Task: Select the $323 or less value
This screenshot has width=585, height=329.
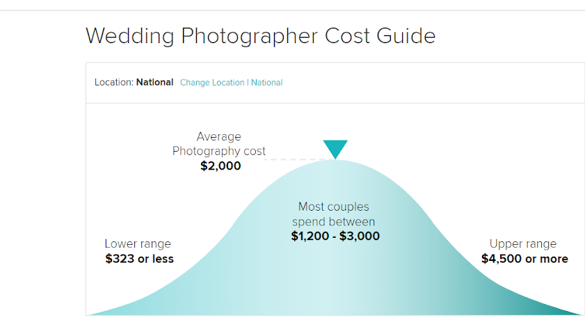Action: pyautogui.click(x=140, y=259)
